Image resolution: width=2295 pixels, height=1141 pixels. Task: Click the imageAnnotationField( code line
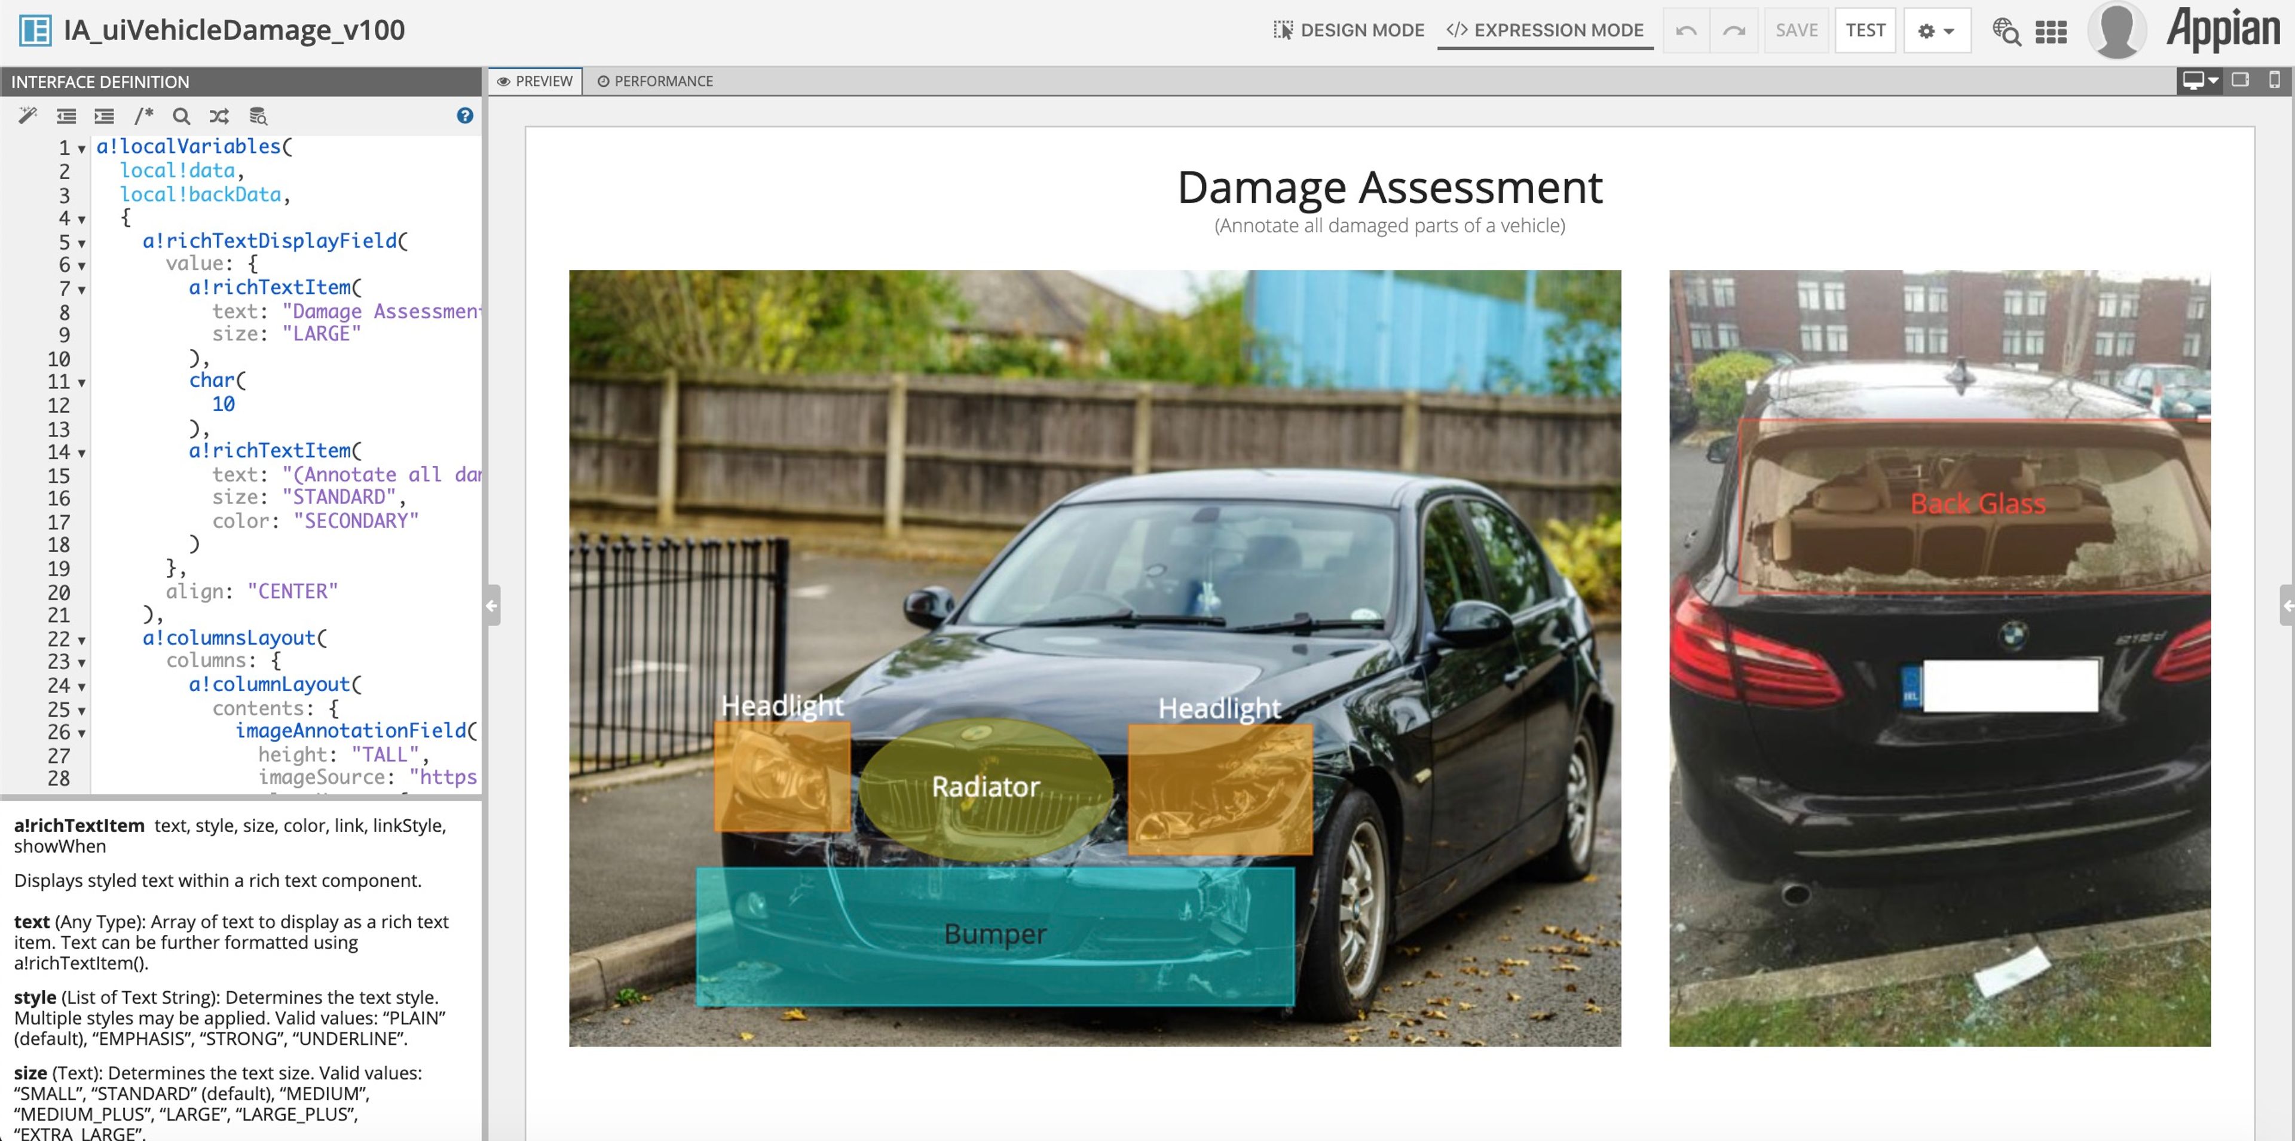point(356,731)
